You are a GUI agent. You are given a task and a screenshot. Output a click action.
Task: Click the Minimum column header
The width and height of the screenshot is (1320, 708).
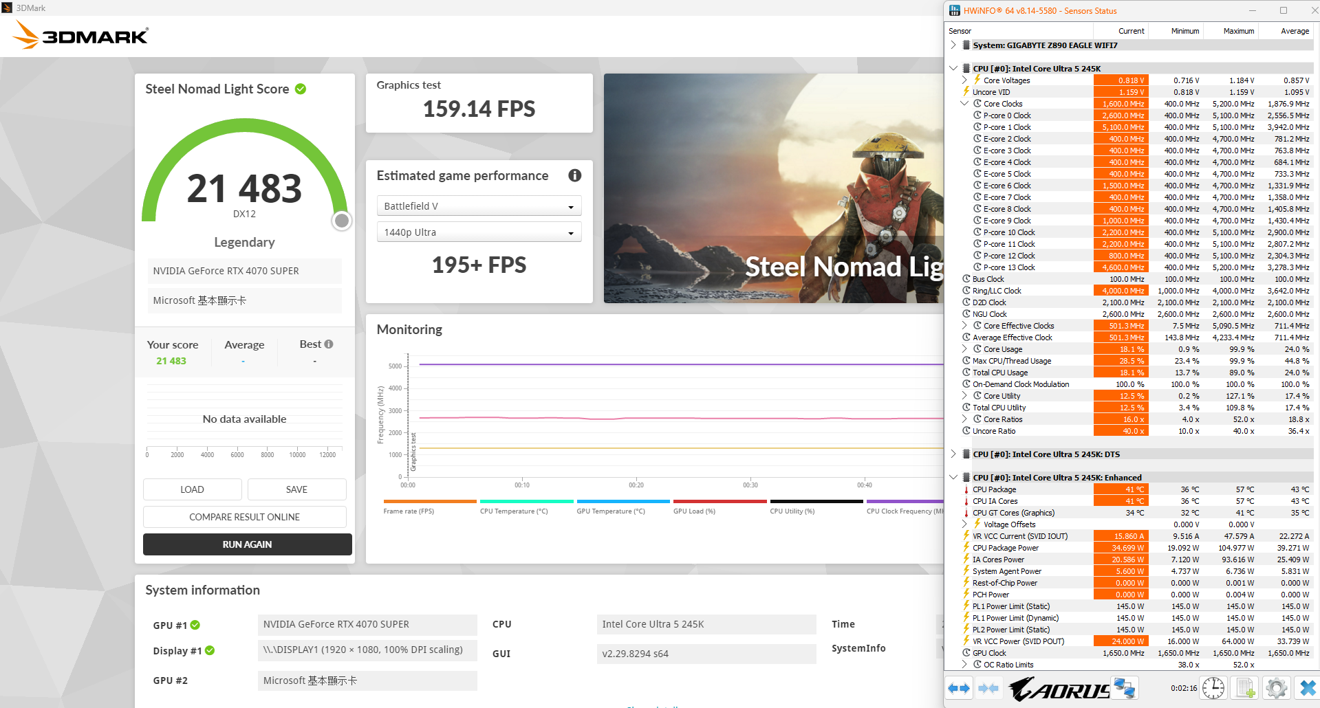pyautogui.click(x=1176, y=31)
